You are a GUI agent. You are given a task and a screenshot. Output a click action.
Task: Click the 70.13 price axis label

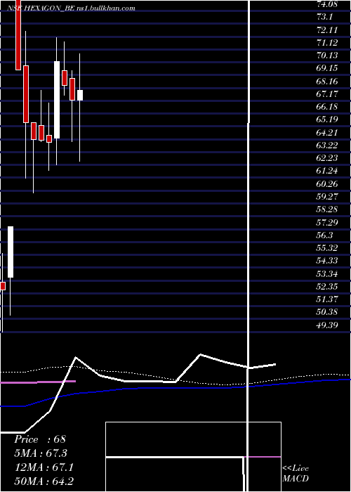point(328,56)
